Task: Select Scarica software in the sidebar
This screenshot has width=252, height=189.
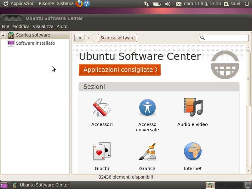Action: [35, 35]
